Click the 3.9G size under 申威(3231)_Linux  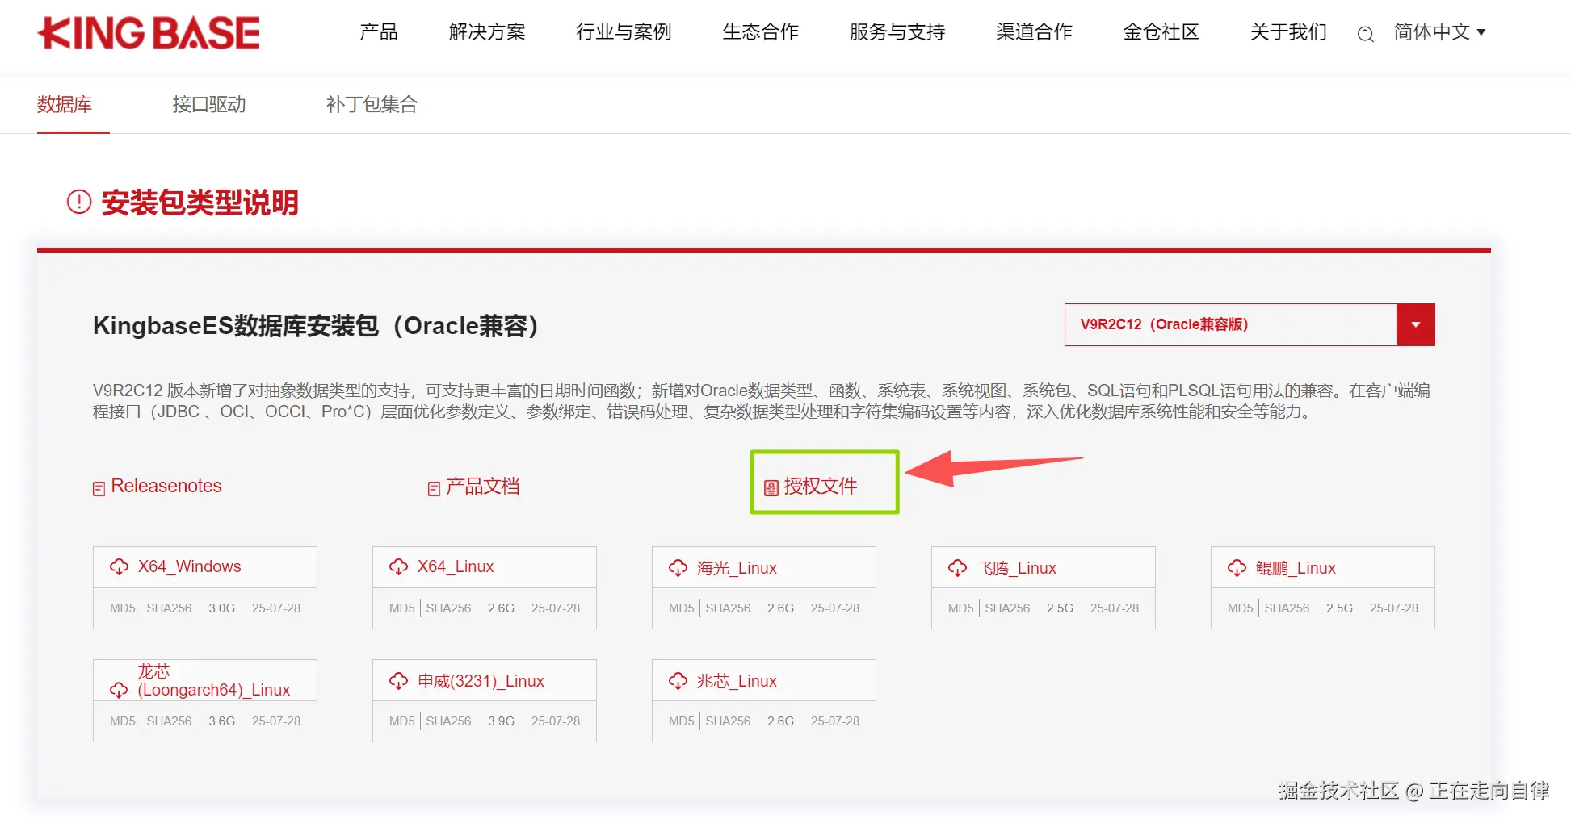[x=501, y=721]
